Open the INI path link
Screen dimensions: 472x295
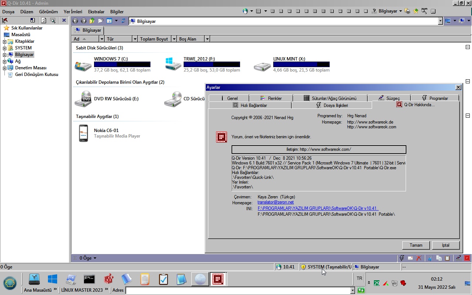tap(318, 208)
